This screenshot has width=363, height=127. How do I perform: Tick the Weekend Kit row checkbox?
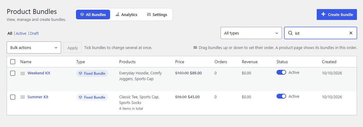coord(13,73)
